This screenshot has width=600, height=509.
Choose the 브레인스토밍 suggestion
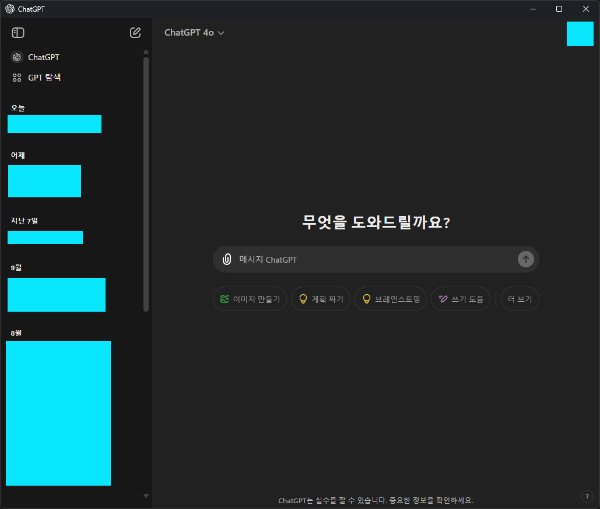[391, 299]
